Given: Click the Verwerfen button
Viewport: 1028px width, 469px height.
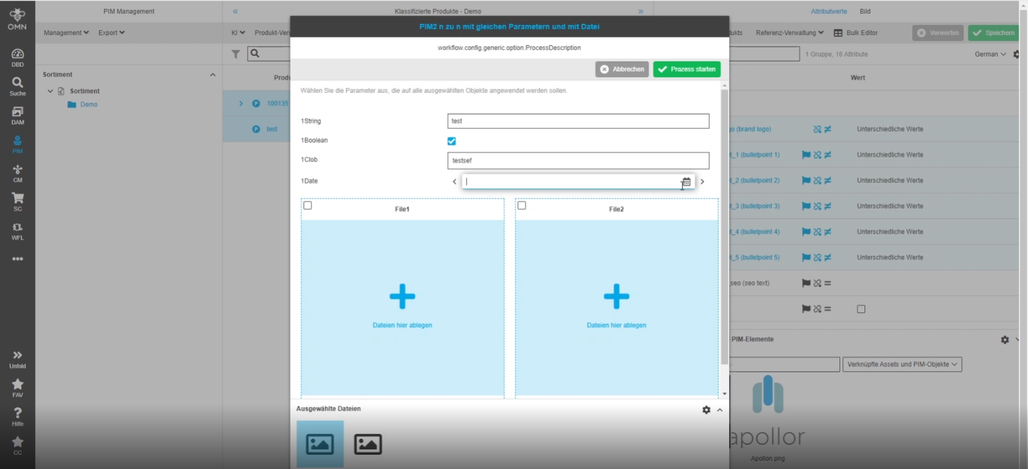Looking at the screenshot, I should coord(938,33).
